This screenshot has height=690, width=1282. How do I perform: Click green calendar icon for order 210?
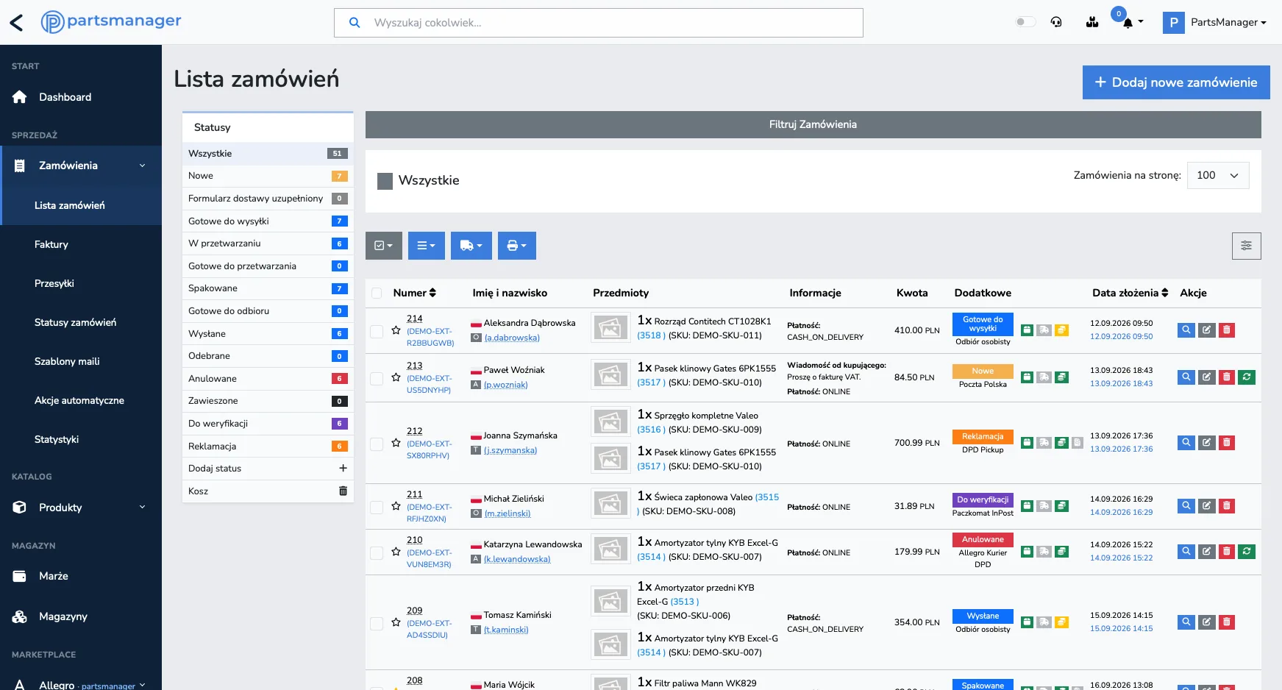click(x=1028, y=552)
